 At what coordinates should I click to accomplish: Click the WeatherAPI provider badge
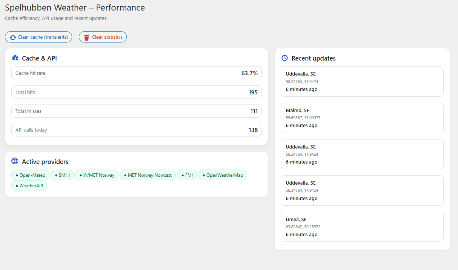click(x=29, y=186)
